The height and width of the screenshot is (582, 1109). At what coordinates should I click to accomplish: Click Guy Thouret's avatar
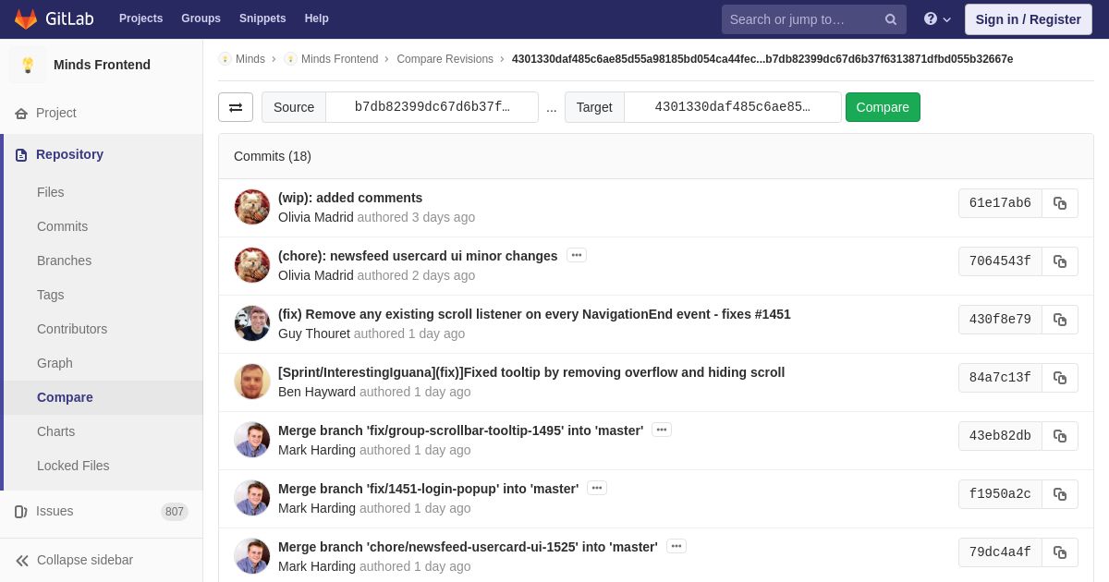coord(252,323)
